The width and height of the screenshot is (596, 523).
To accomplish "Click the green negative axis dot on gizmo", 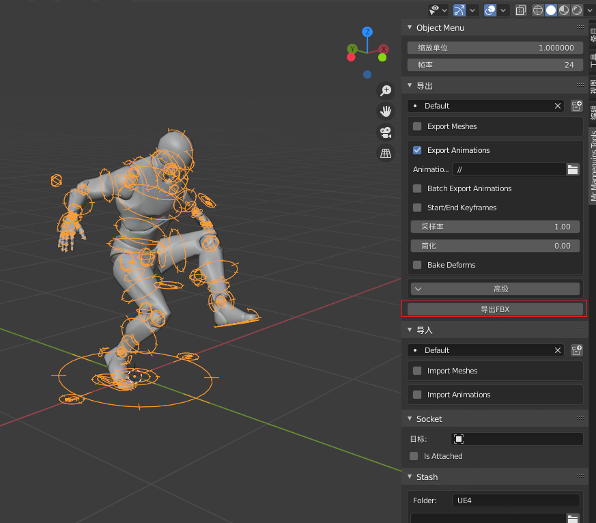I will (x=382, y=57).
